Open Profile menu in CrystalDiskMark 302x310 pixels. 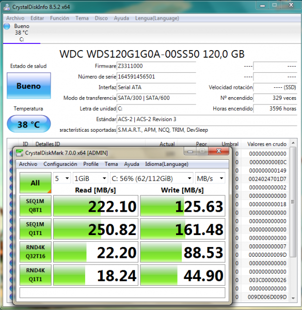pyautogui.click(x=91, y=164)
